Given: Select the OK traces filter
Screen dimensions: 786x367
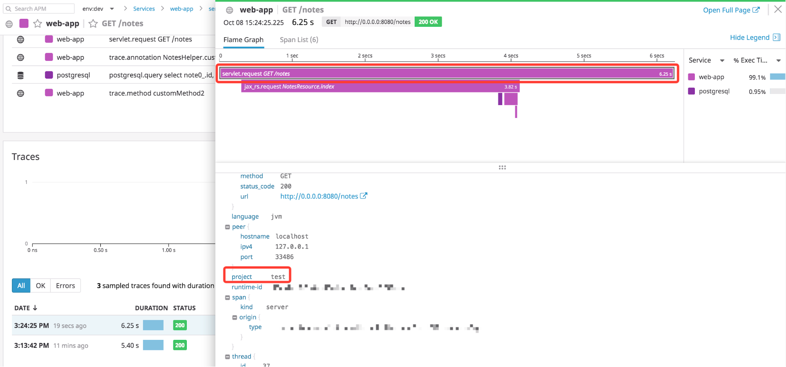Looking at the screenshot, I should (x=40, y=285).
